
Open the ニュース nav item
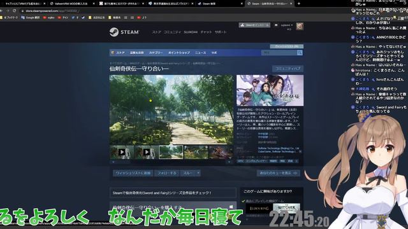point(200,52)
